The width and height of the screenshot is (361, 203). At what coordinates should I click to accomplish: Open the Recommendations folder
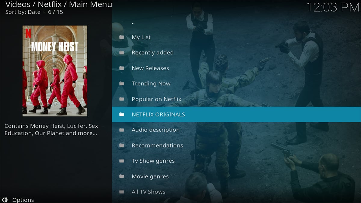pos(157,146)
